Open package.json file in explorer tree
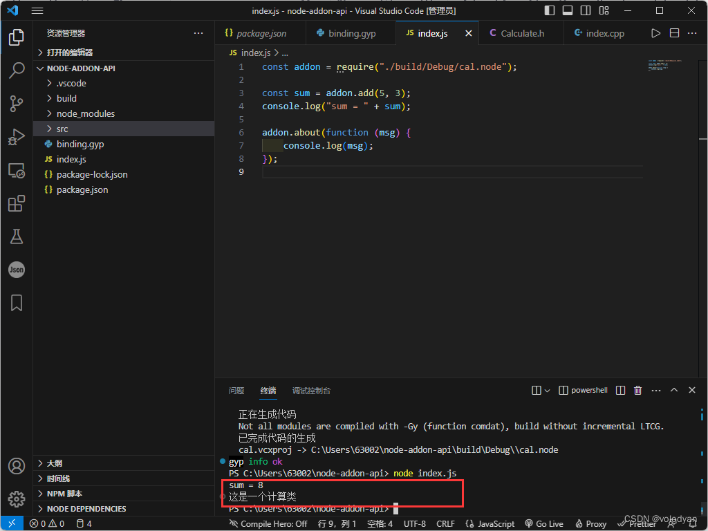The width and height of the screenshot is (708, 531). (124, 189)
